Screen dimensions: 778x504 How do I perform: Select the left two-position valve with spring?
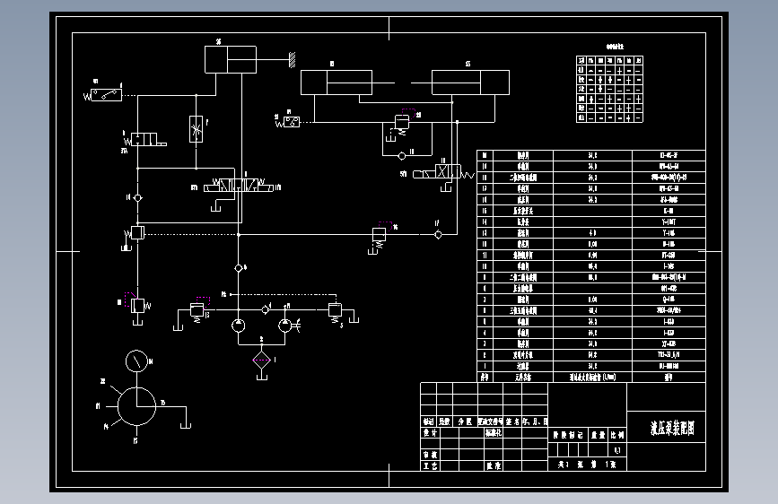pyautogui.click(x=144, y=139)
